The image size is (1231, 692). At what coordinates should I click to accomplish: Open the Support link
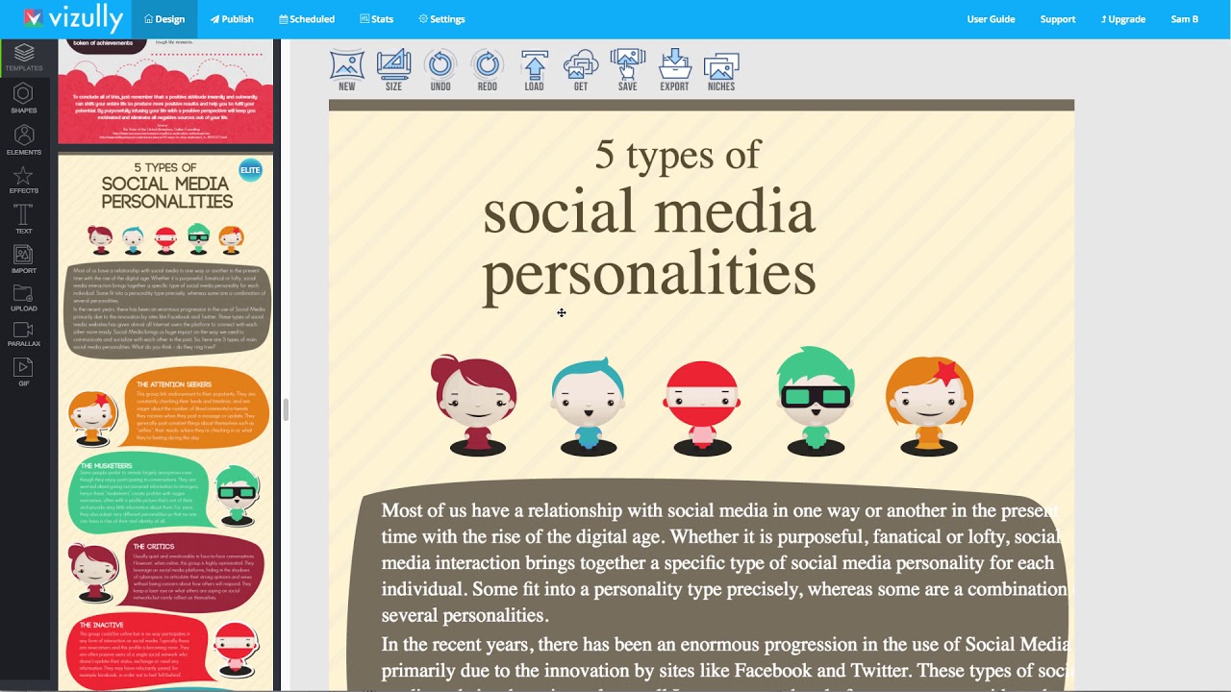coord(1058,19)
